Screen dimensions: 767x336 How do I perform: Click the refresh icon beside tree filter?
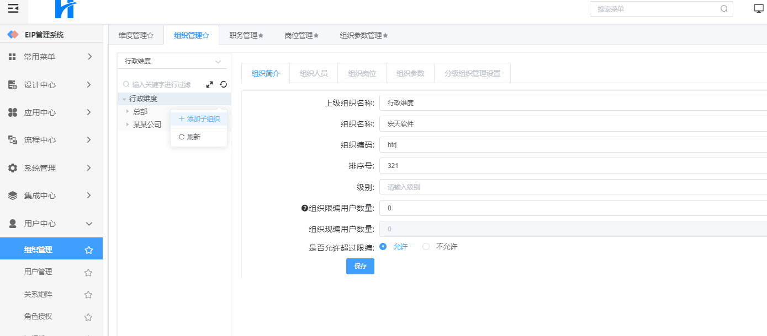point(223,84)
